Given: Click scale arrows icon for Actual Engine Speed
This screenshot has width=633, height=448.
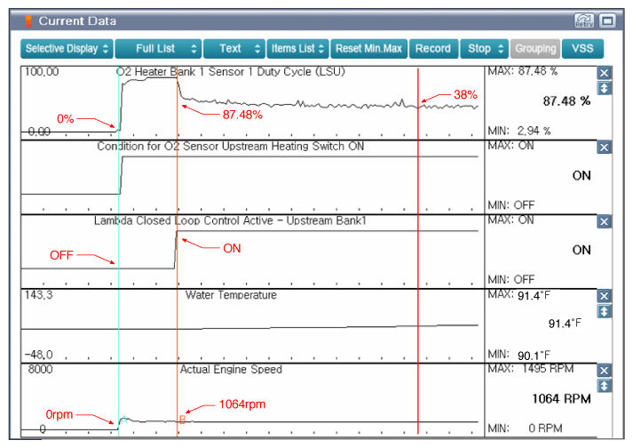Looking at the screenshot, I should (605, 385).
